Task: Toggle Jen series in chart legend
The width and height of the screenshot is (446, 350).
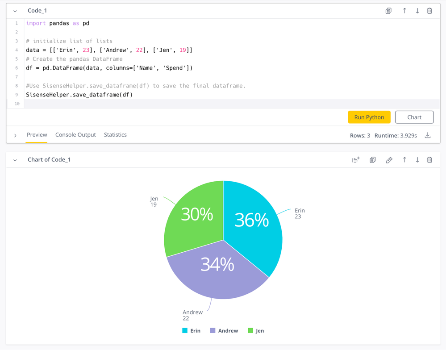Action: (x=256, y=331)
